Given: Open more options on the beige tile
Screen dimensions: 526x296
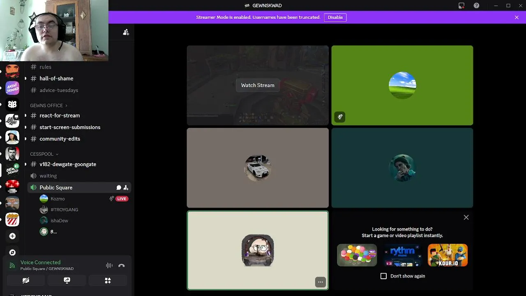Looking at the screenshot, I should click(321, 282).
